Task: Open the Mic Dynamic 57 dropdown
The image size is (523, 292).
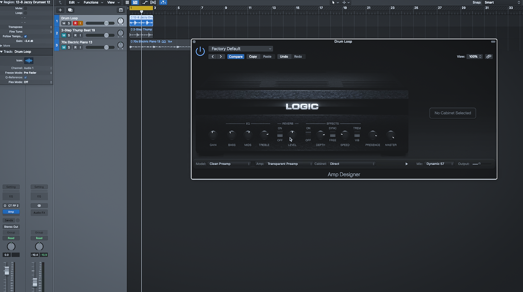Action: click(439, 164)
